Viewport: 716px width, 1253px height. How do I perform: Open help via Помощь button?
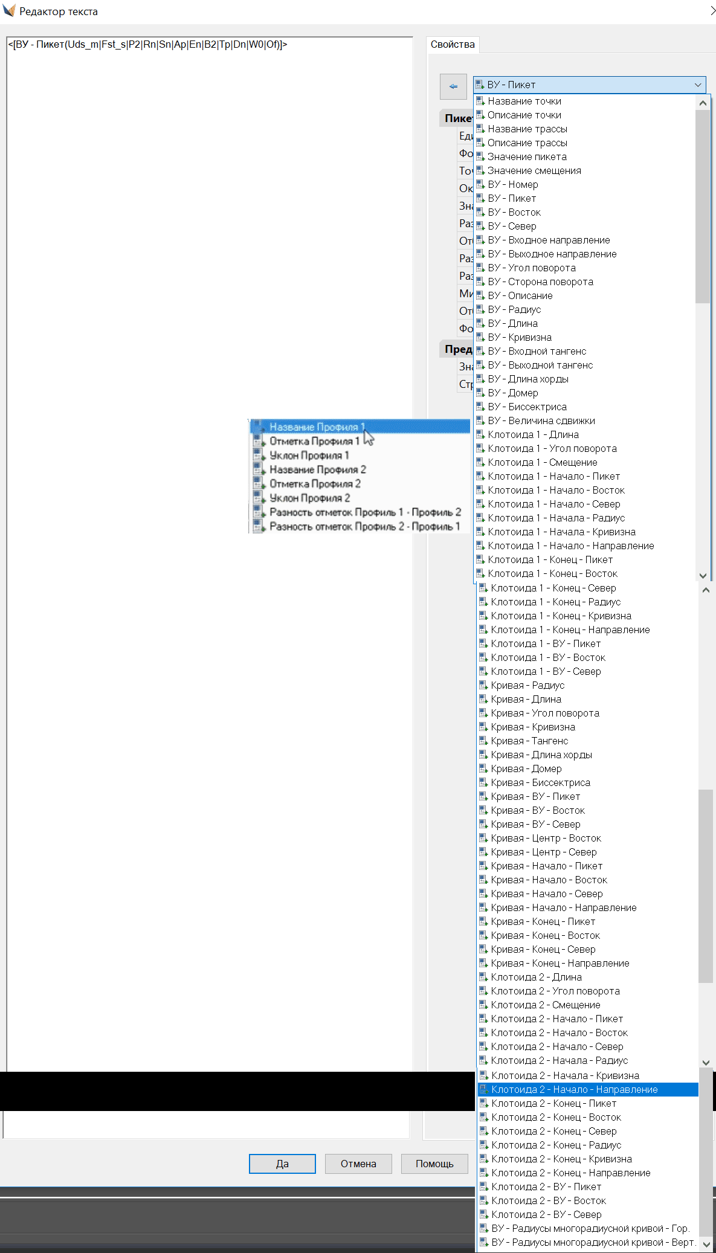pos(434,1164)
